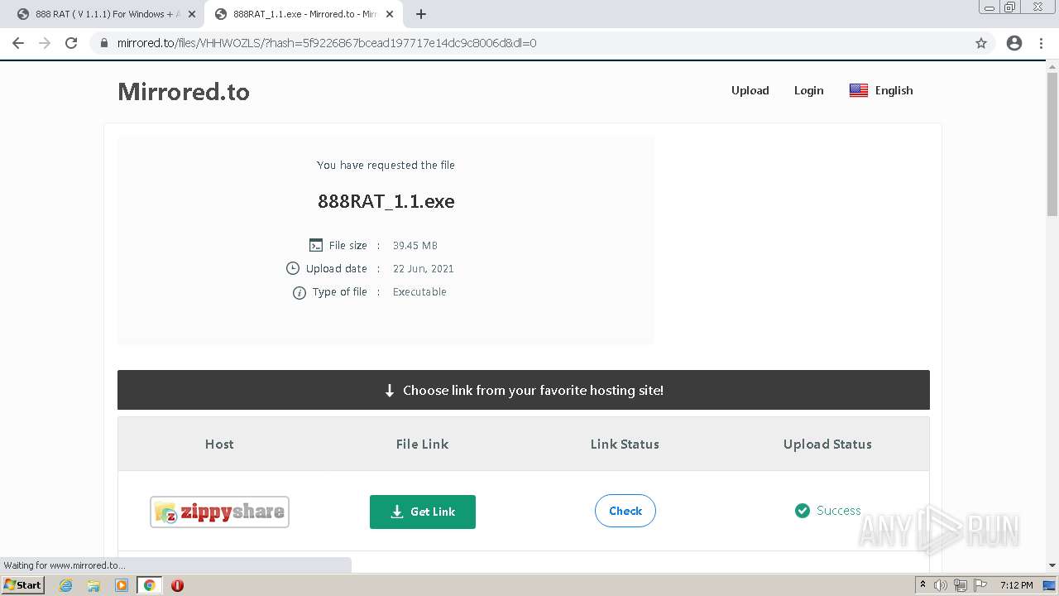Click the Choose link from hosting site banner
The image size is (1059, 596).
click(524, 390)
